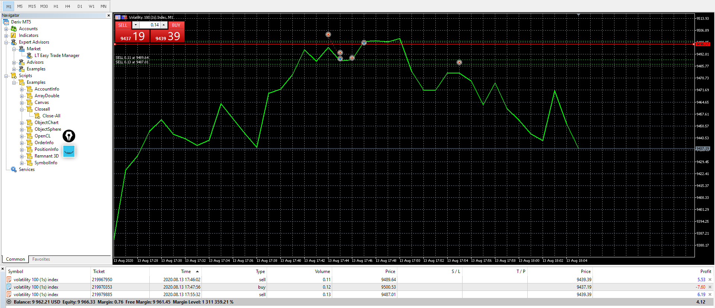The image size is (715, 308).
Task: Click the sell price 9437 19 tile
Action: click(x=132, y=36)
